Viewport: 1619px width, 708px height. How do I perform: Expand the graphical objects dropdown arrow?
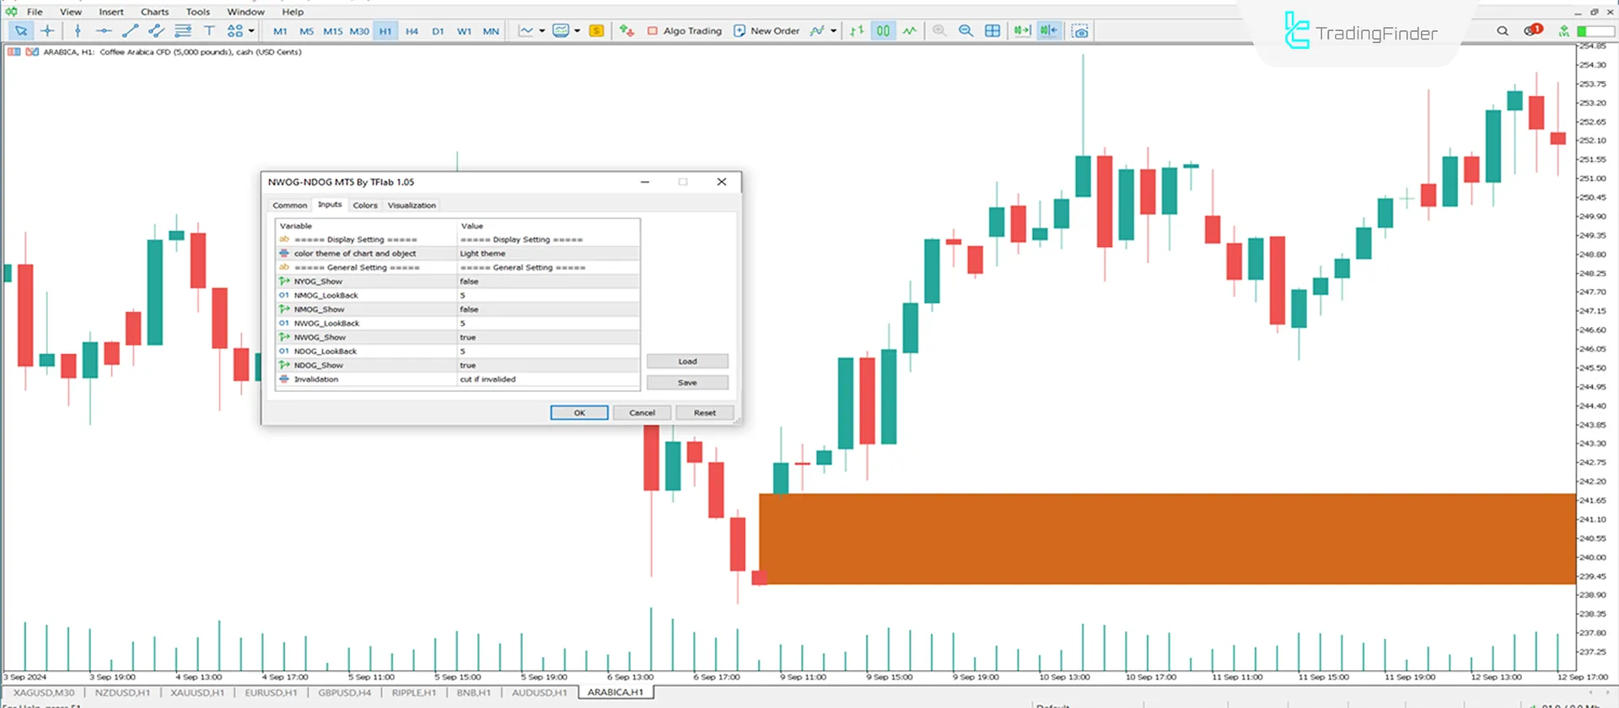251,31
